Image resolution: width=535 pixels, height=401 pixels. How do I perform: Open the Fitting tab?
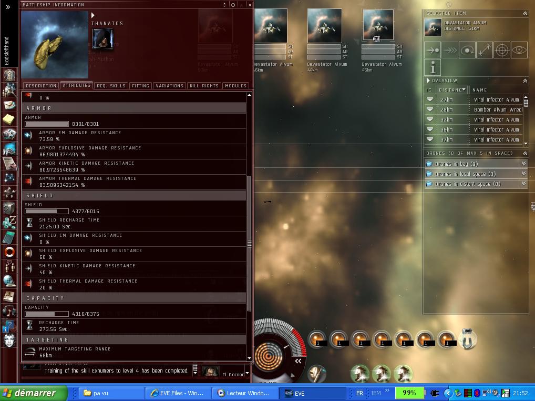tap(140, 86)
